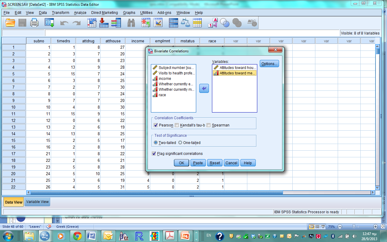Click the PowerPoint zoom in plus button
Viewport: 387px width, 242px height.
pos(375,227)
